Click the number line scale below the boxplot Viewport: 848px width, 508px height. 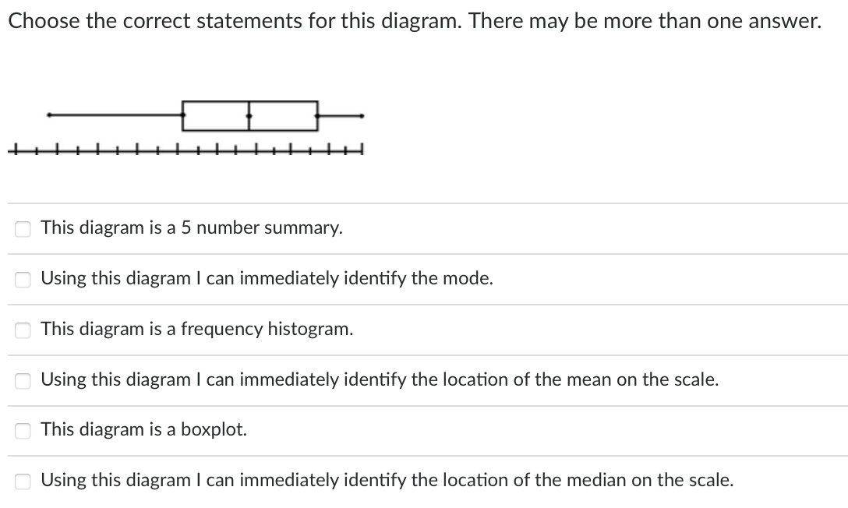pos(187,150)
